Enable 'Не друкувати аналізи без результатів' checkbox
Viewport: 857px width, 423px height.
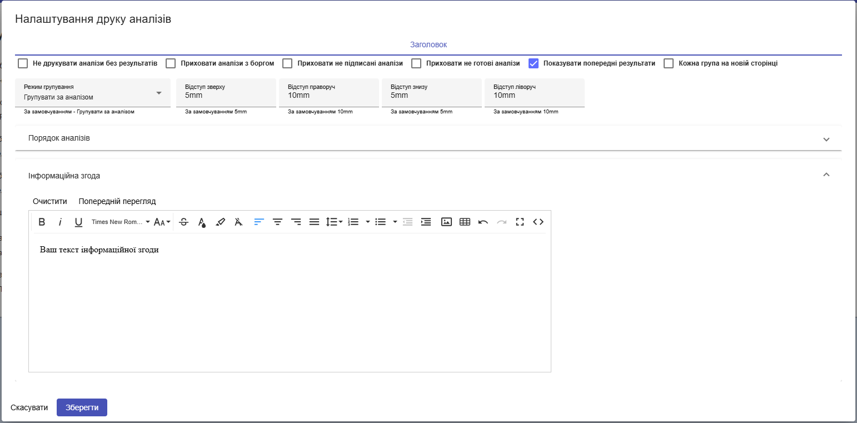click(23, 63)
